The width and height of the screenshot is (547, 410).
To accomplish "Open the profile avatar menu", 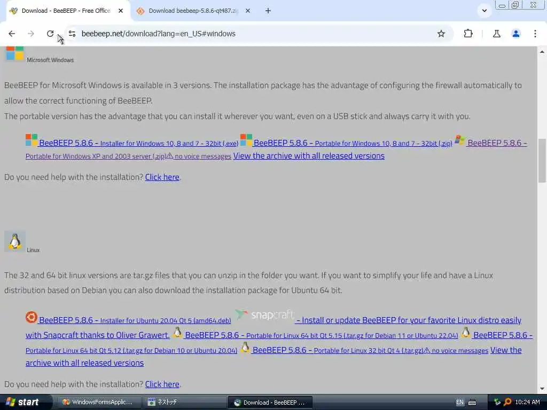I will tap(515, 34).
